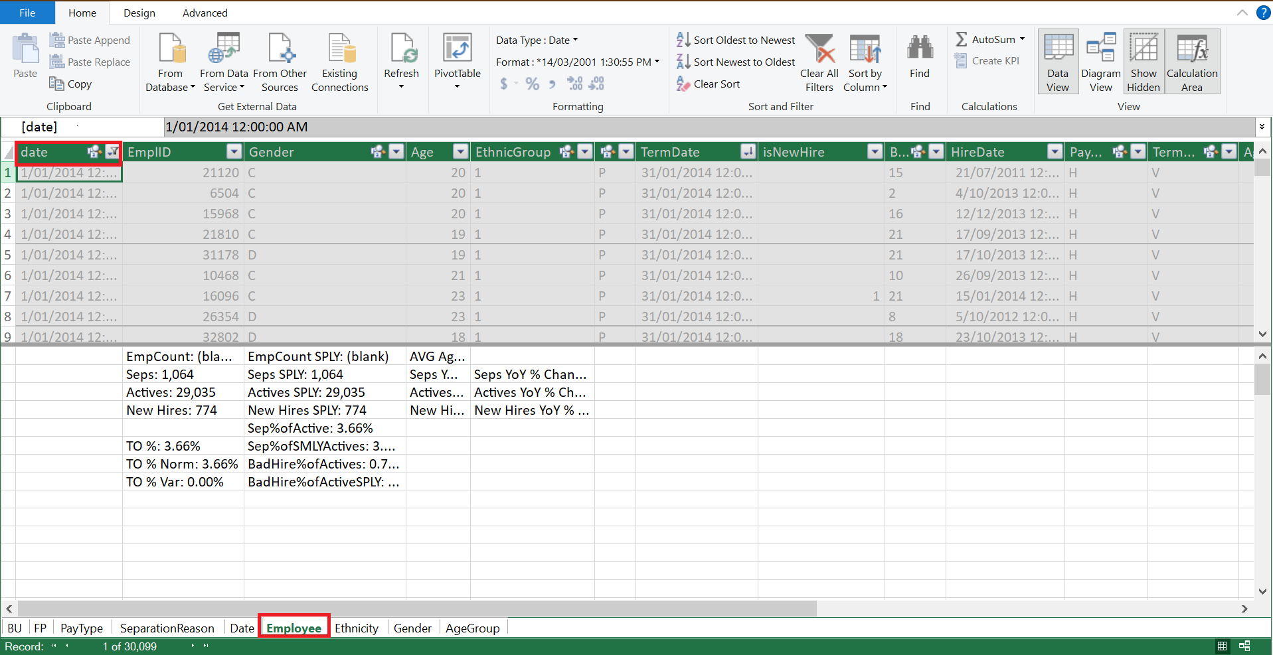Select From Database import
This screenshot has height=655, width=1273.
[170, 61]
